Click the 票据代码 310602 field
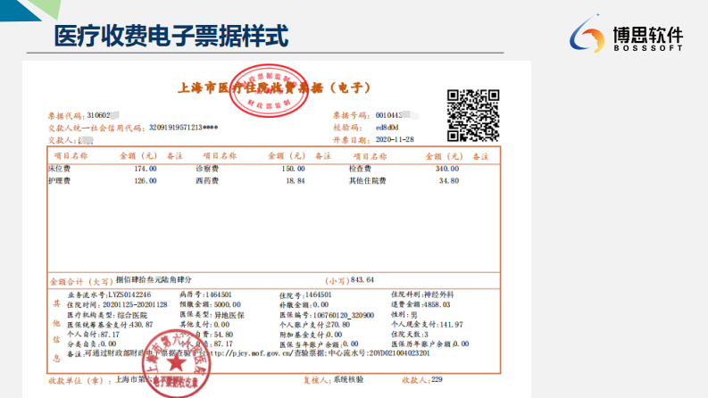Image resolution: width=708 pixels, height=398 pixels. [84, 115]
